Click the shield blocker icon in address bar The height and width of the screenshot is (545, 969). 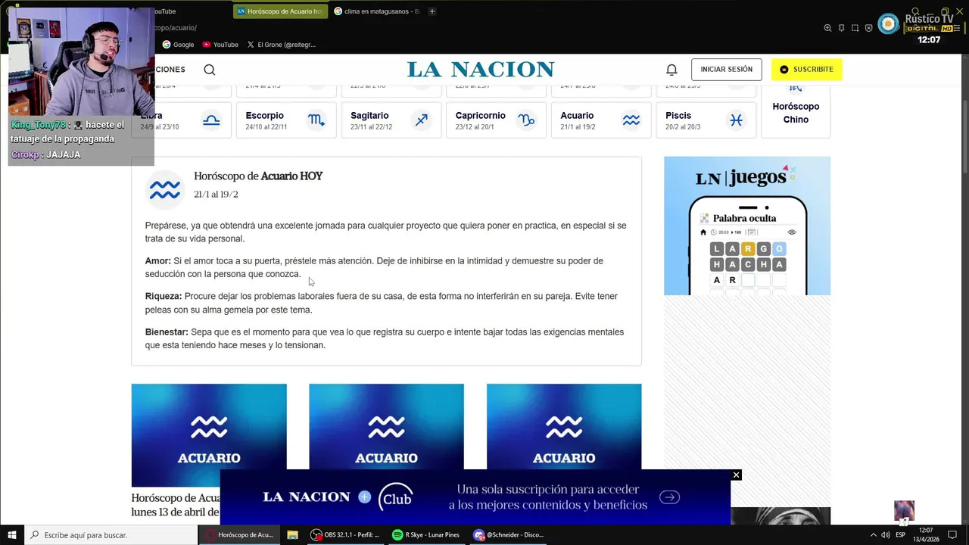click(868, 28)
